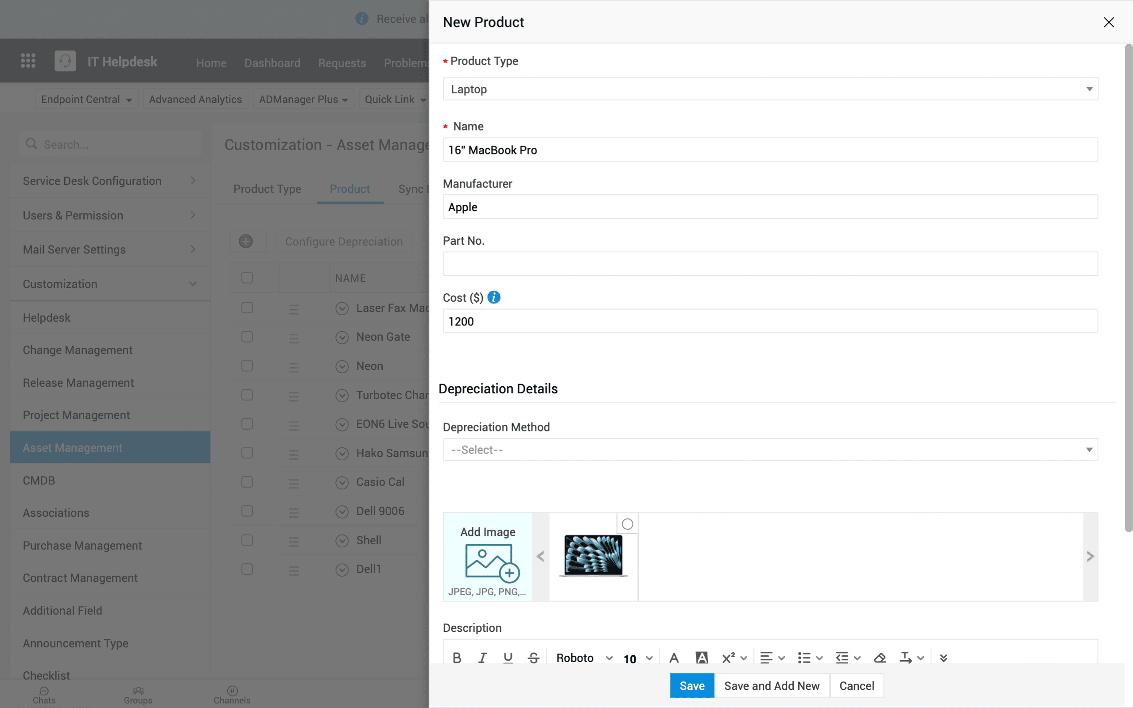Click the clear formatting eraser icon

click(880, 658)
